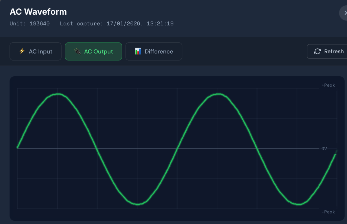The width and height of the screenshot is (347, 224).
Task: Click the plug icon on AC Output
Action: (x=77, y=51)
